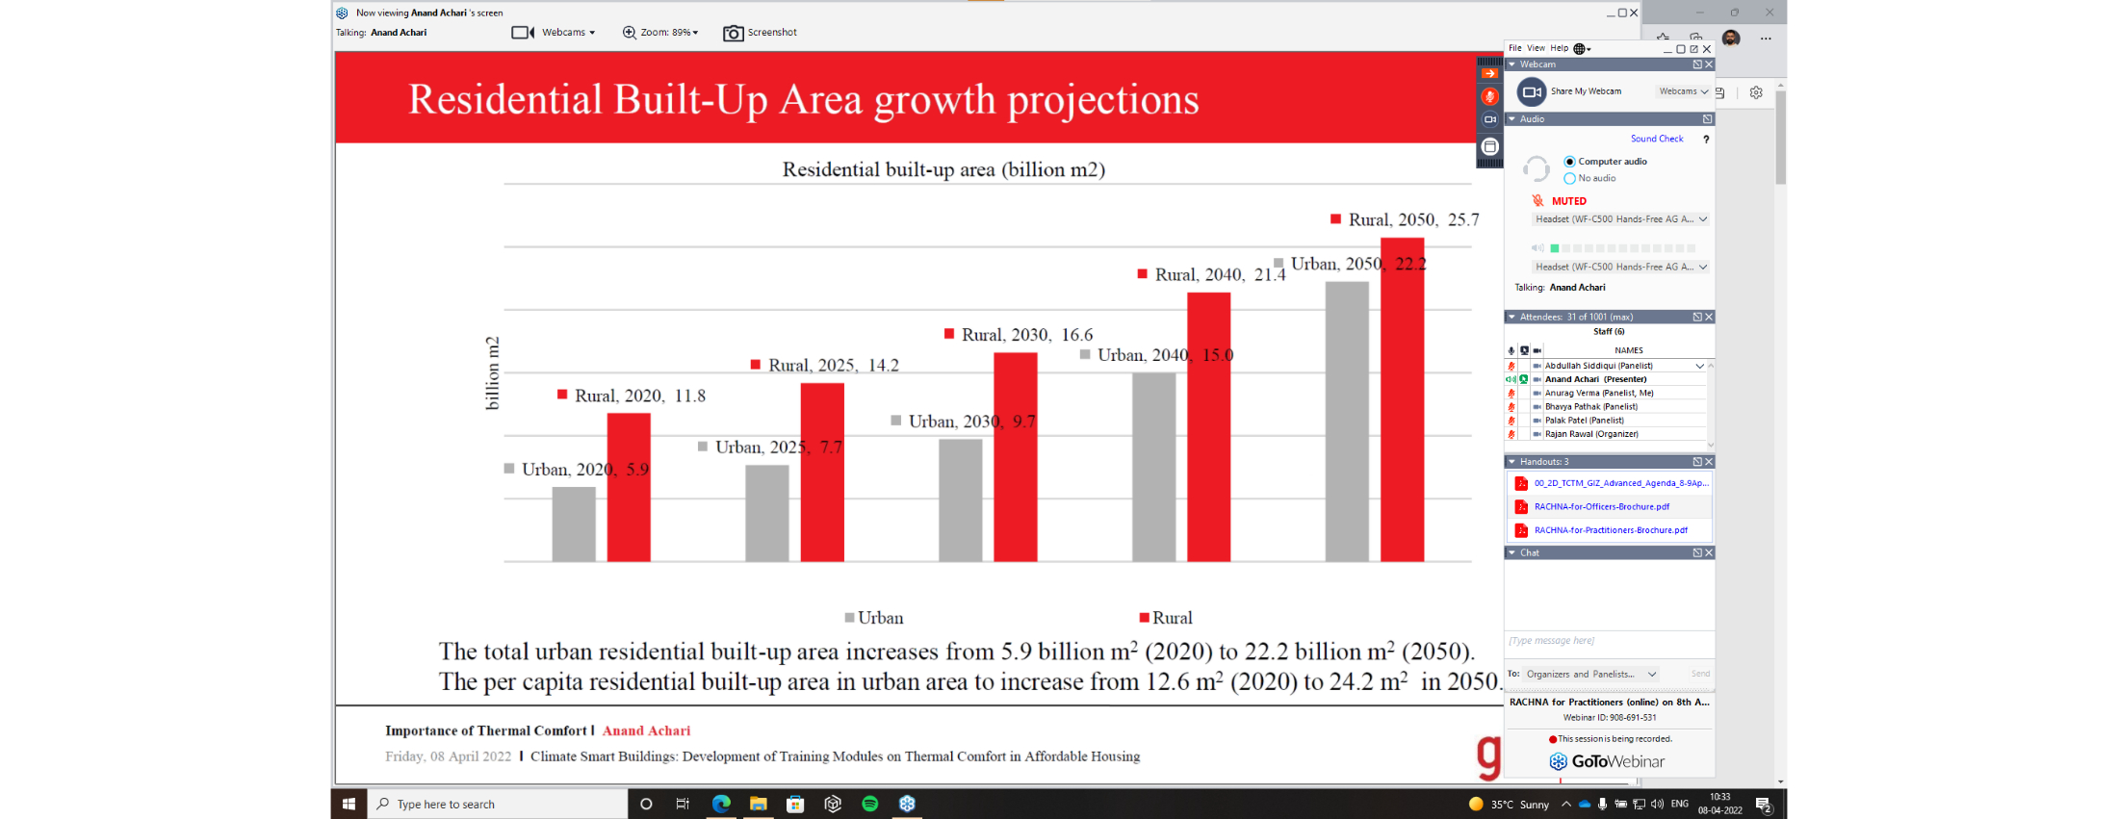Click the audio help question mark icon
Image resolution: width=2118 pixels, height=819 pixels.
[1706, 140]
